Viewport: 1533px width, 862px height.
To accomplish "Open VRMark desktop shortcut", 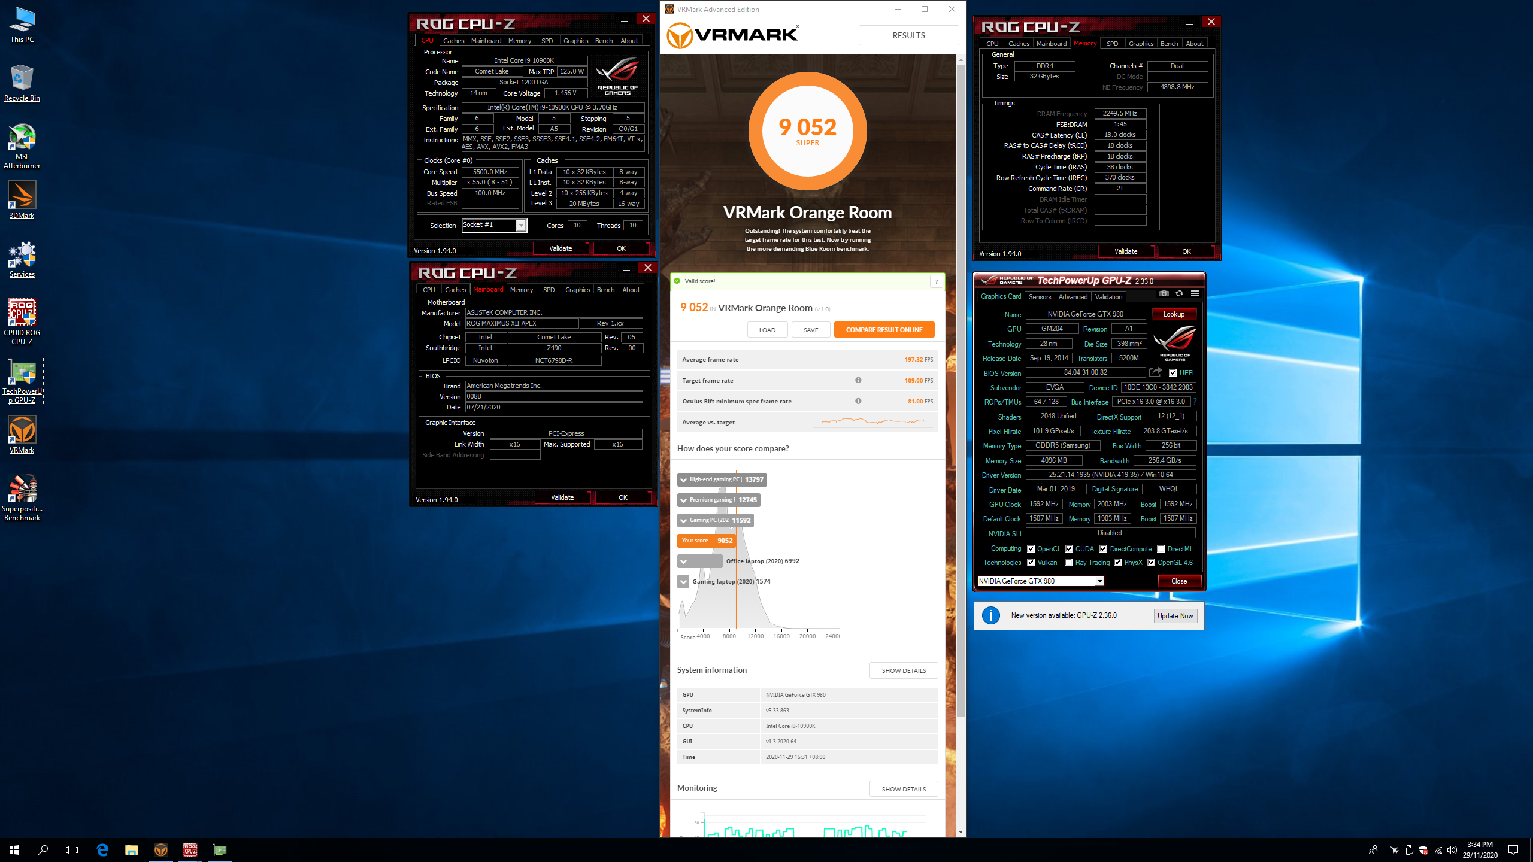I will [22, 435].
